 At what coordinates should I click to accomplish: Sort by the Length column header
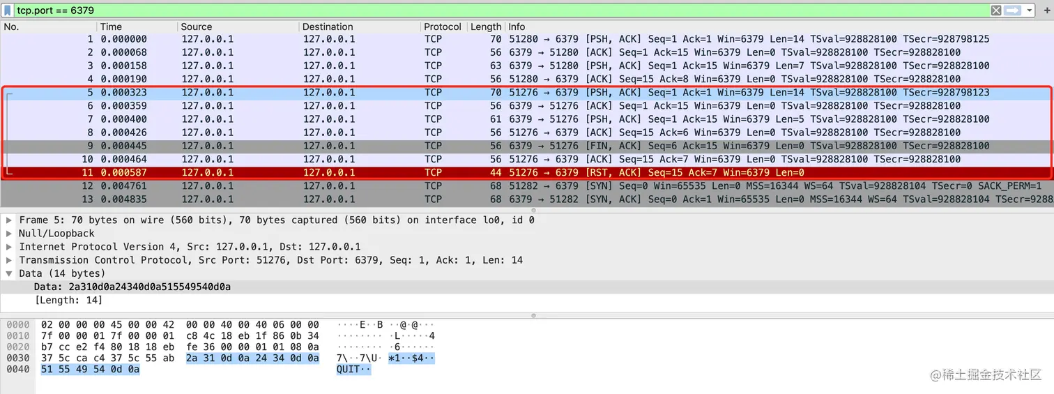point(486,26)
